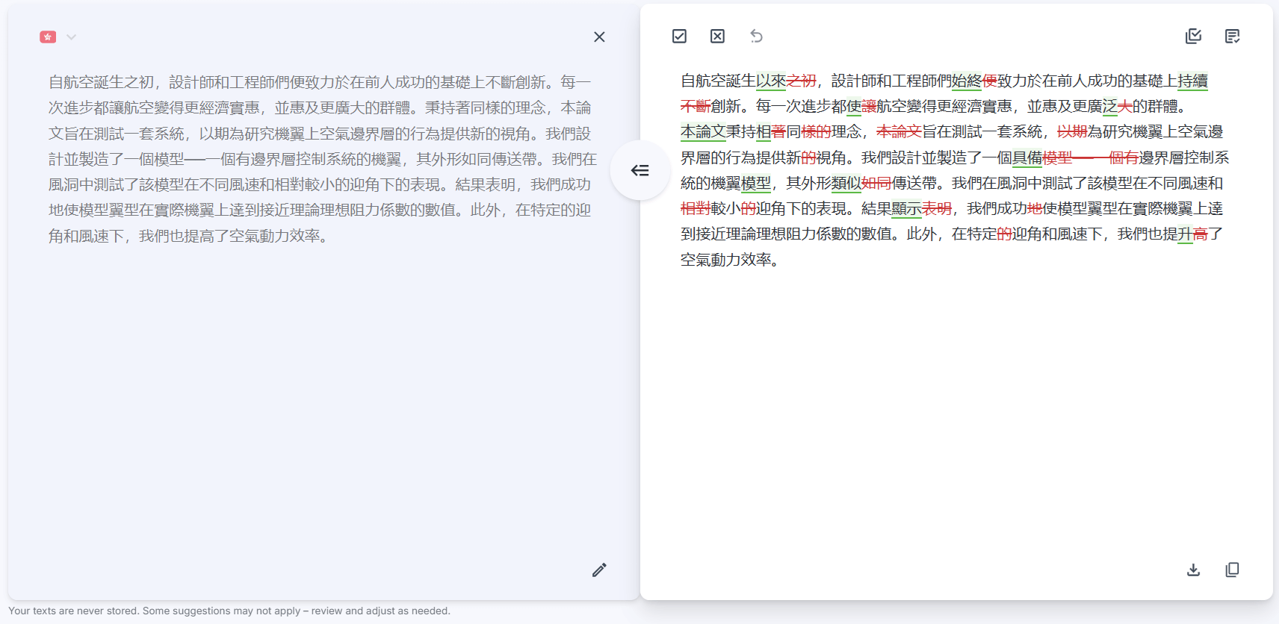The height and width of the screenshot is (624, 1279).
Task: Pick the inserted word 顯示
Action: [x=906, y=208]
